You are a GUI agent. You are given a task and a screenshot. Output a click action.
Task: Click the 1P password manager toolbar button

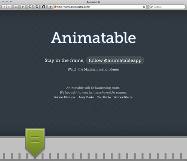[x=23, y=7]
